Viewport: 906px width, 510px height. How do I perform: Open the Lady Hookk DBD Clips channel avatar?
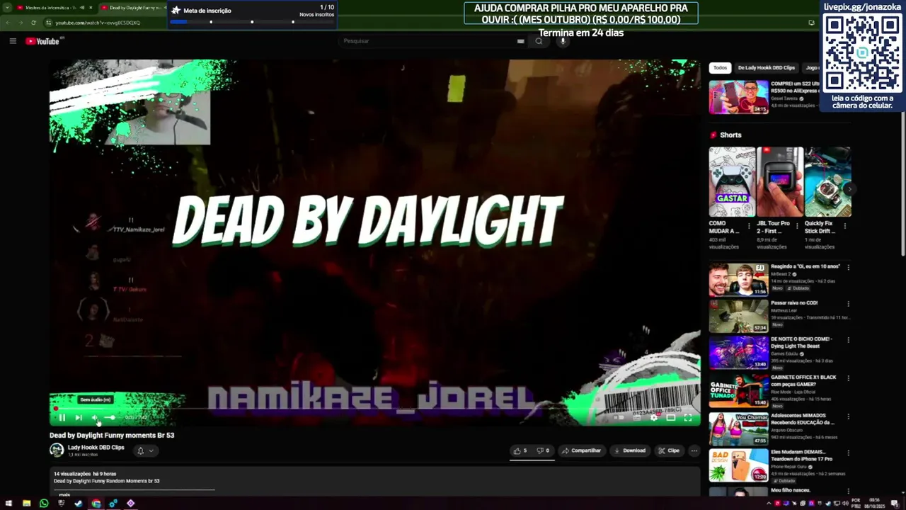(x=57, y=450)
